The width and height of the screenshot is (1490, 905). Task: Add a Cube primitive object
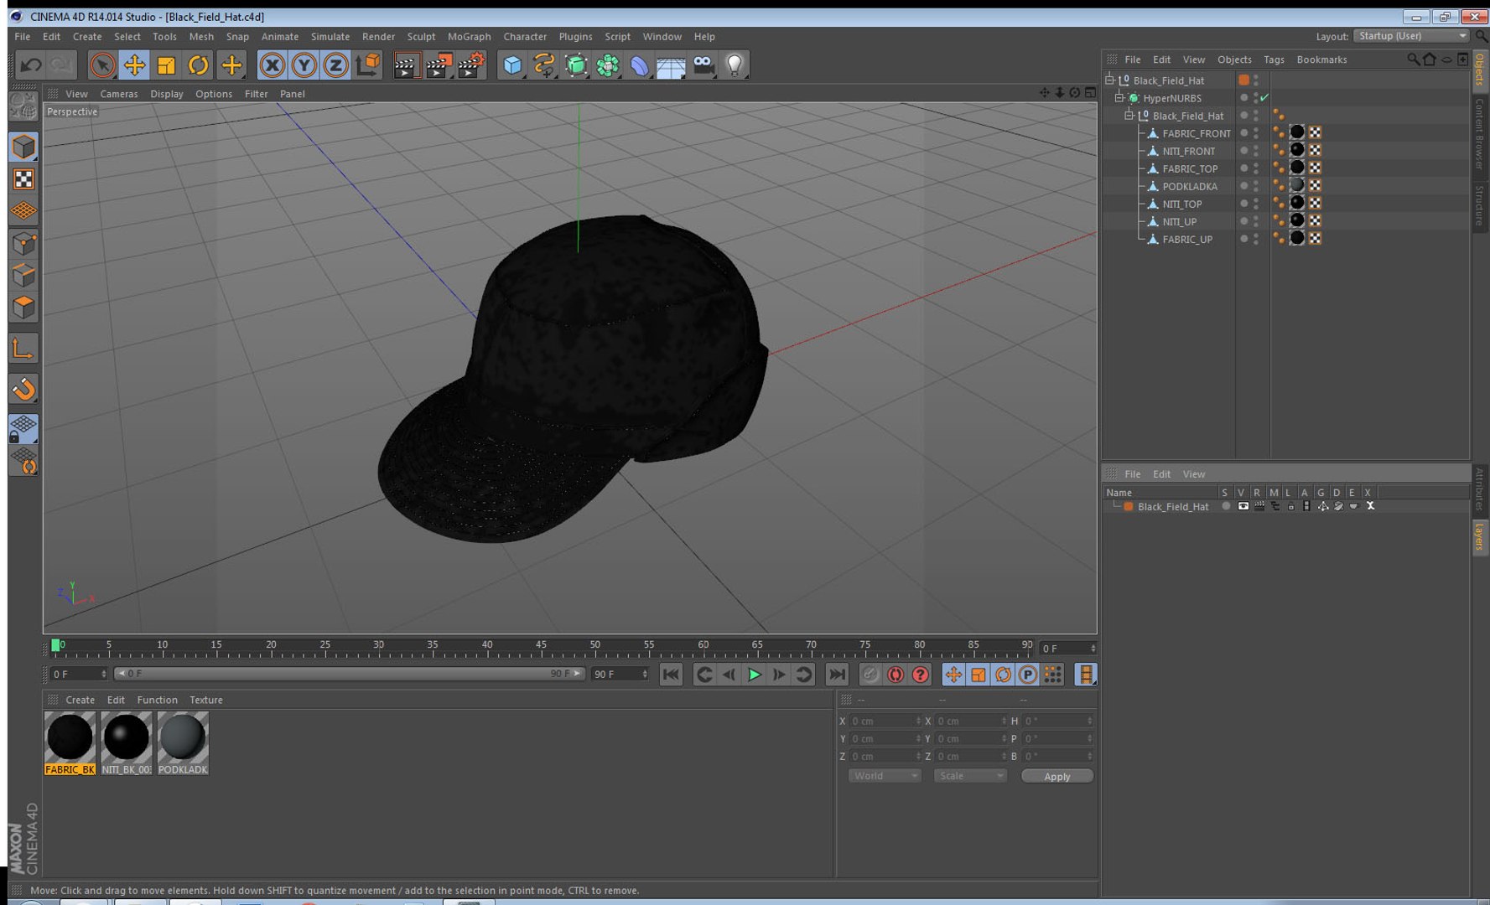[x=512, y=65]
